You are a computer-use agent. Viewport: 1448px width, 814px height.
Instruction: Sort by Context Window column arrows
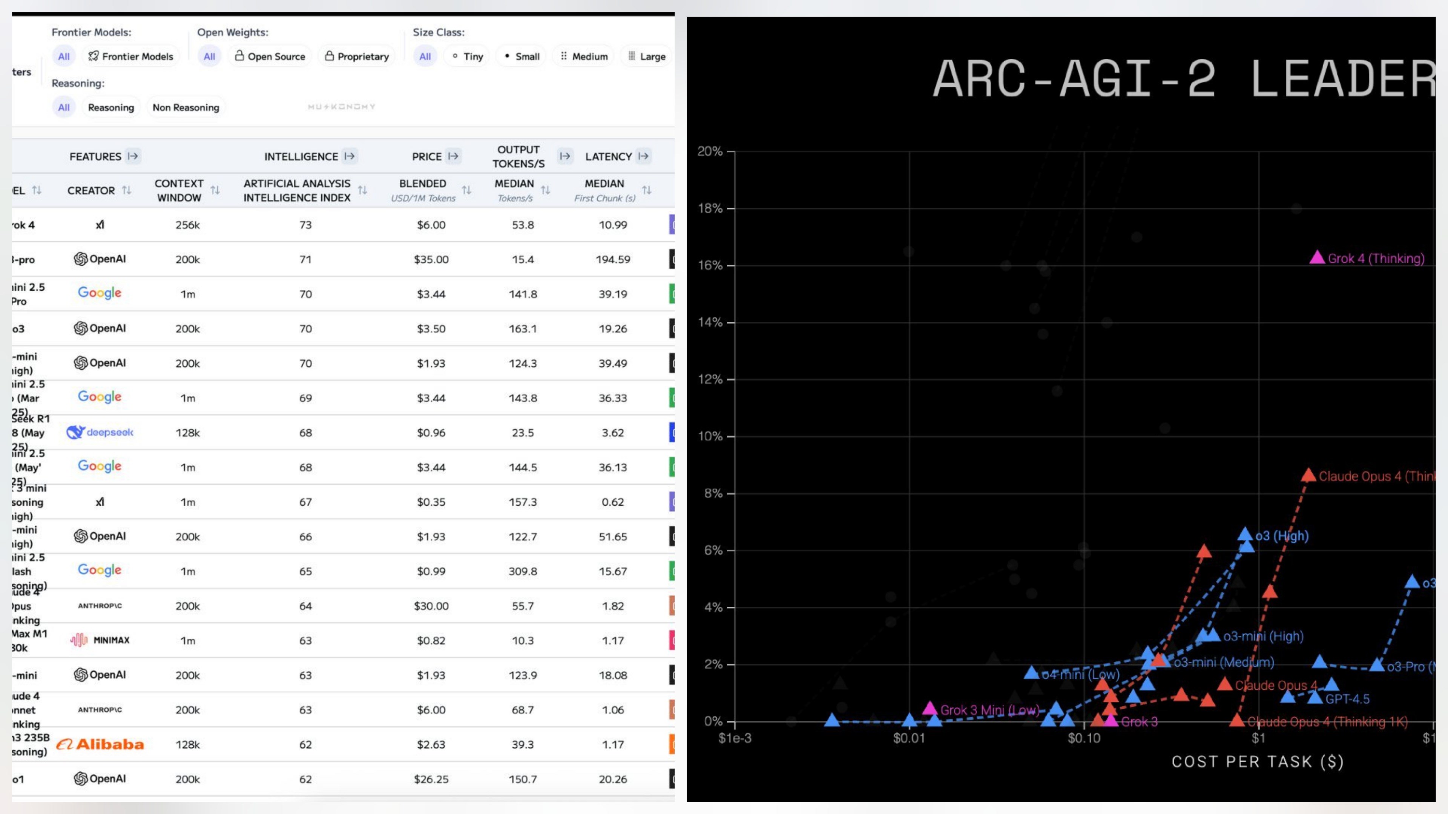(215, 190)
